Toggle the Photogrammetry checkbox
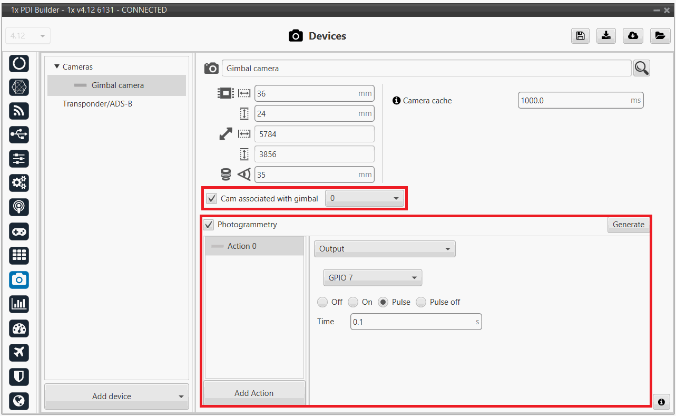676x416 pixels. 209,225
